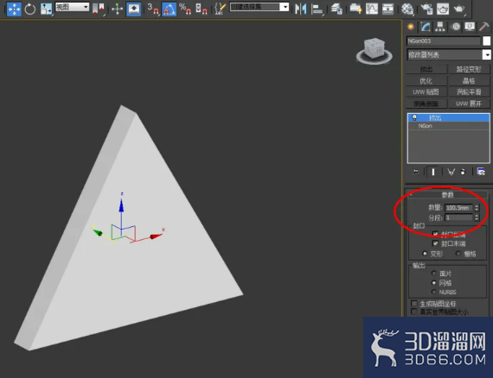Viewport: 493px width, 378px height.
Task: Toggle the Percent Snap icon
Action: coord(185,9)
